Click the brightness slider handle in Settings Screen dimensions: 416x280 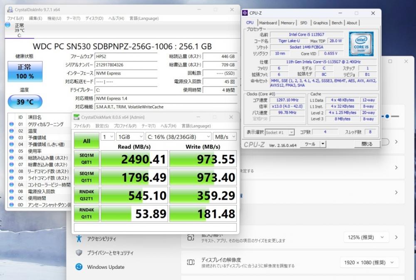(x=387, y=116)
